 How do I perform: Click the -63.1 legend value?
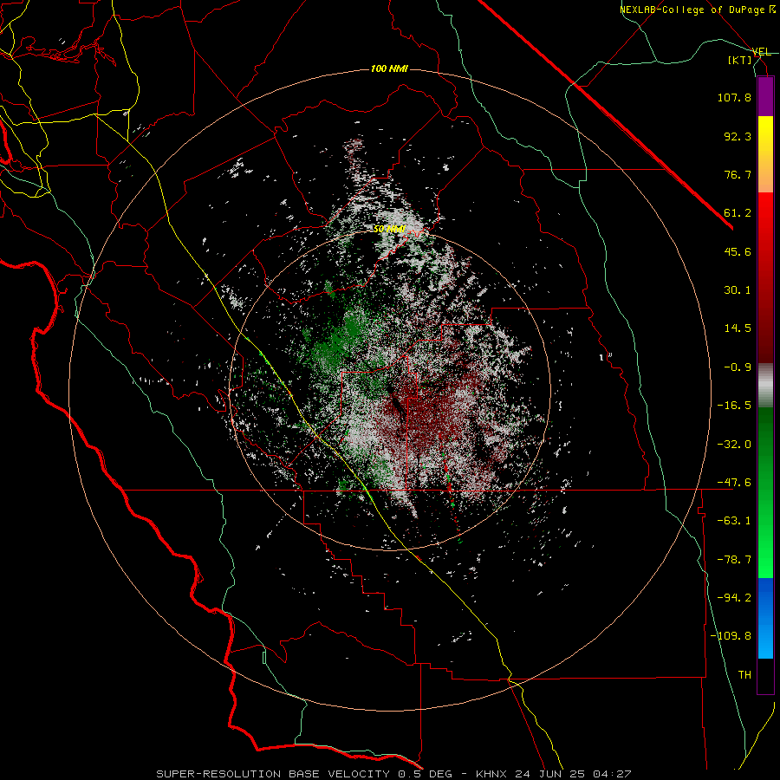click(734, 521)
